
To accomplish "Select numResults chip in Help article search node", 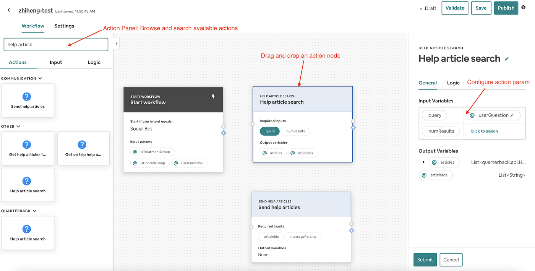I will click(296, 131).
